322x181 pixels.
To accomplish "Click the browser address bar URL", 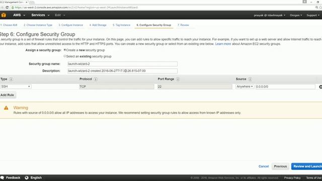I will coord(76,8).
